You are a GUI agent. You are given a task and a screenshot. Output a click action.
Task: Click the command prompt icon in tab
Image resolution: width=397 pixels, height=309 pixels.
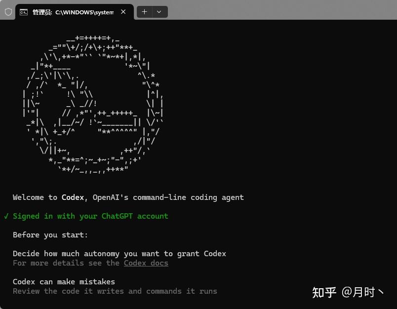pyautogui.click(x=24, y=12)
